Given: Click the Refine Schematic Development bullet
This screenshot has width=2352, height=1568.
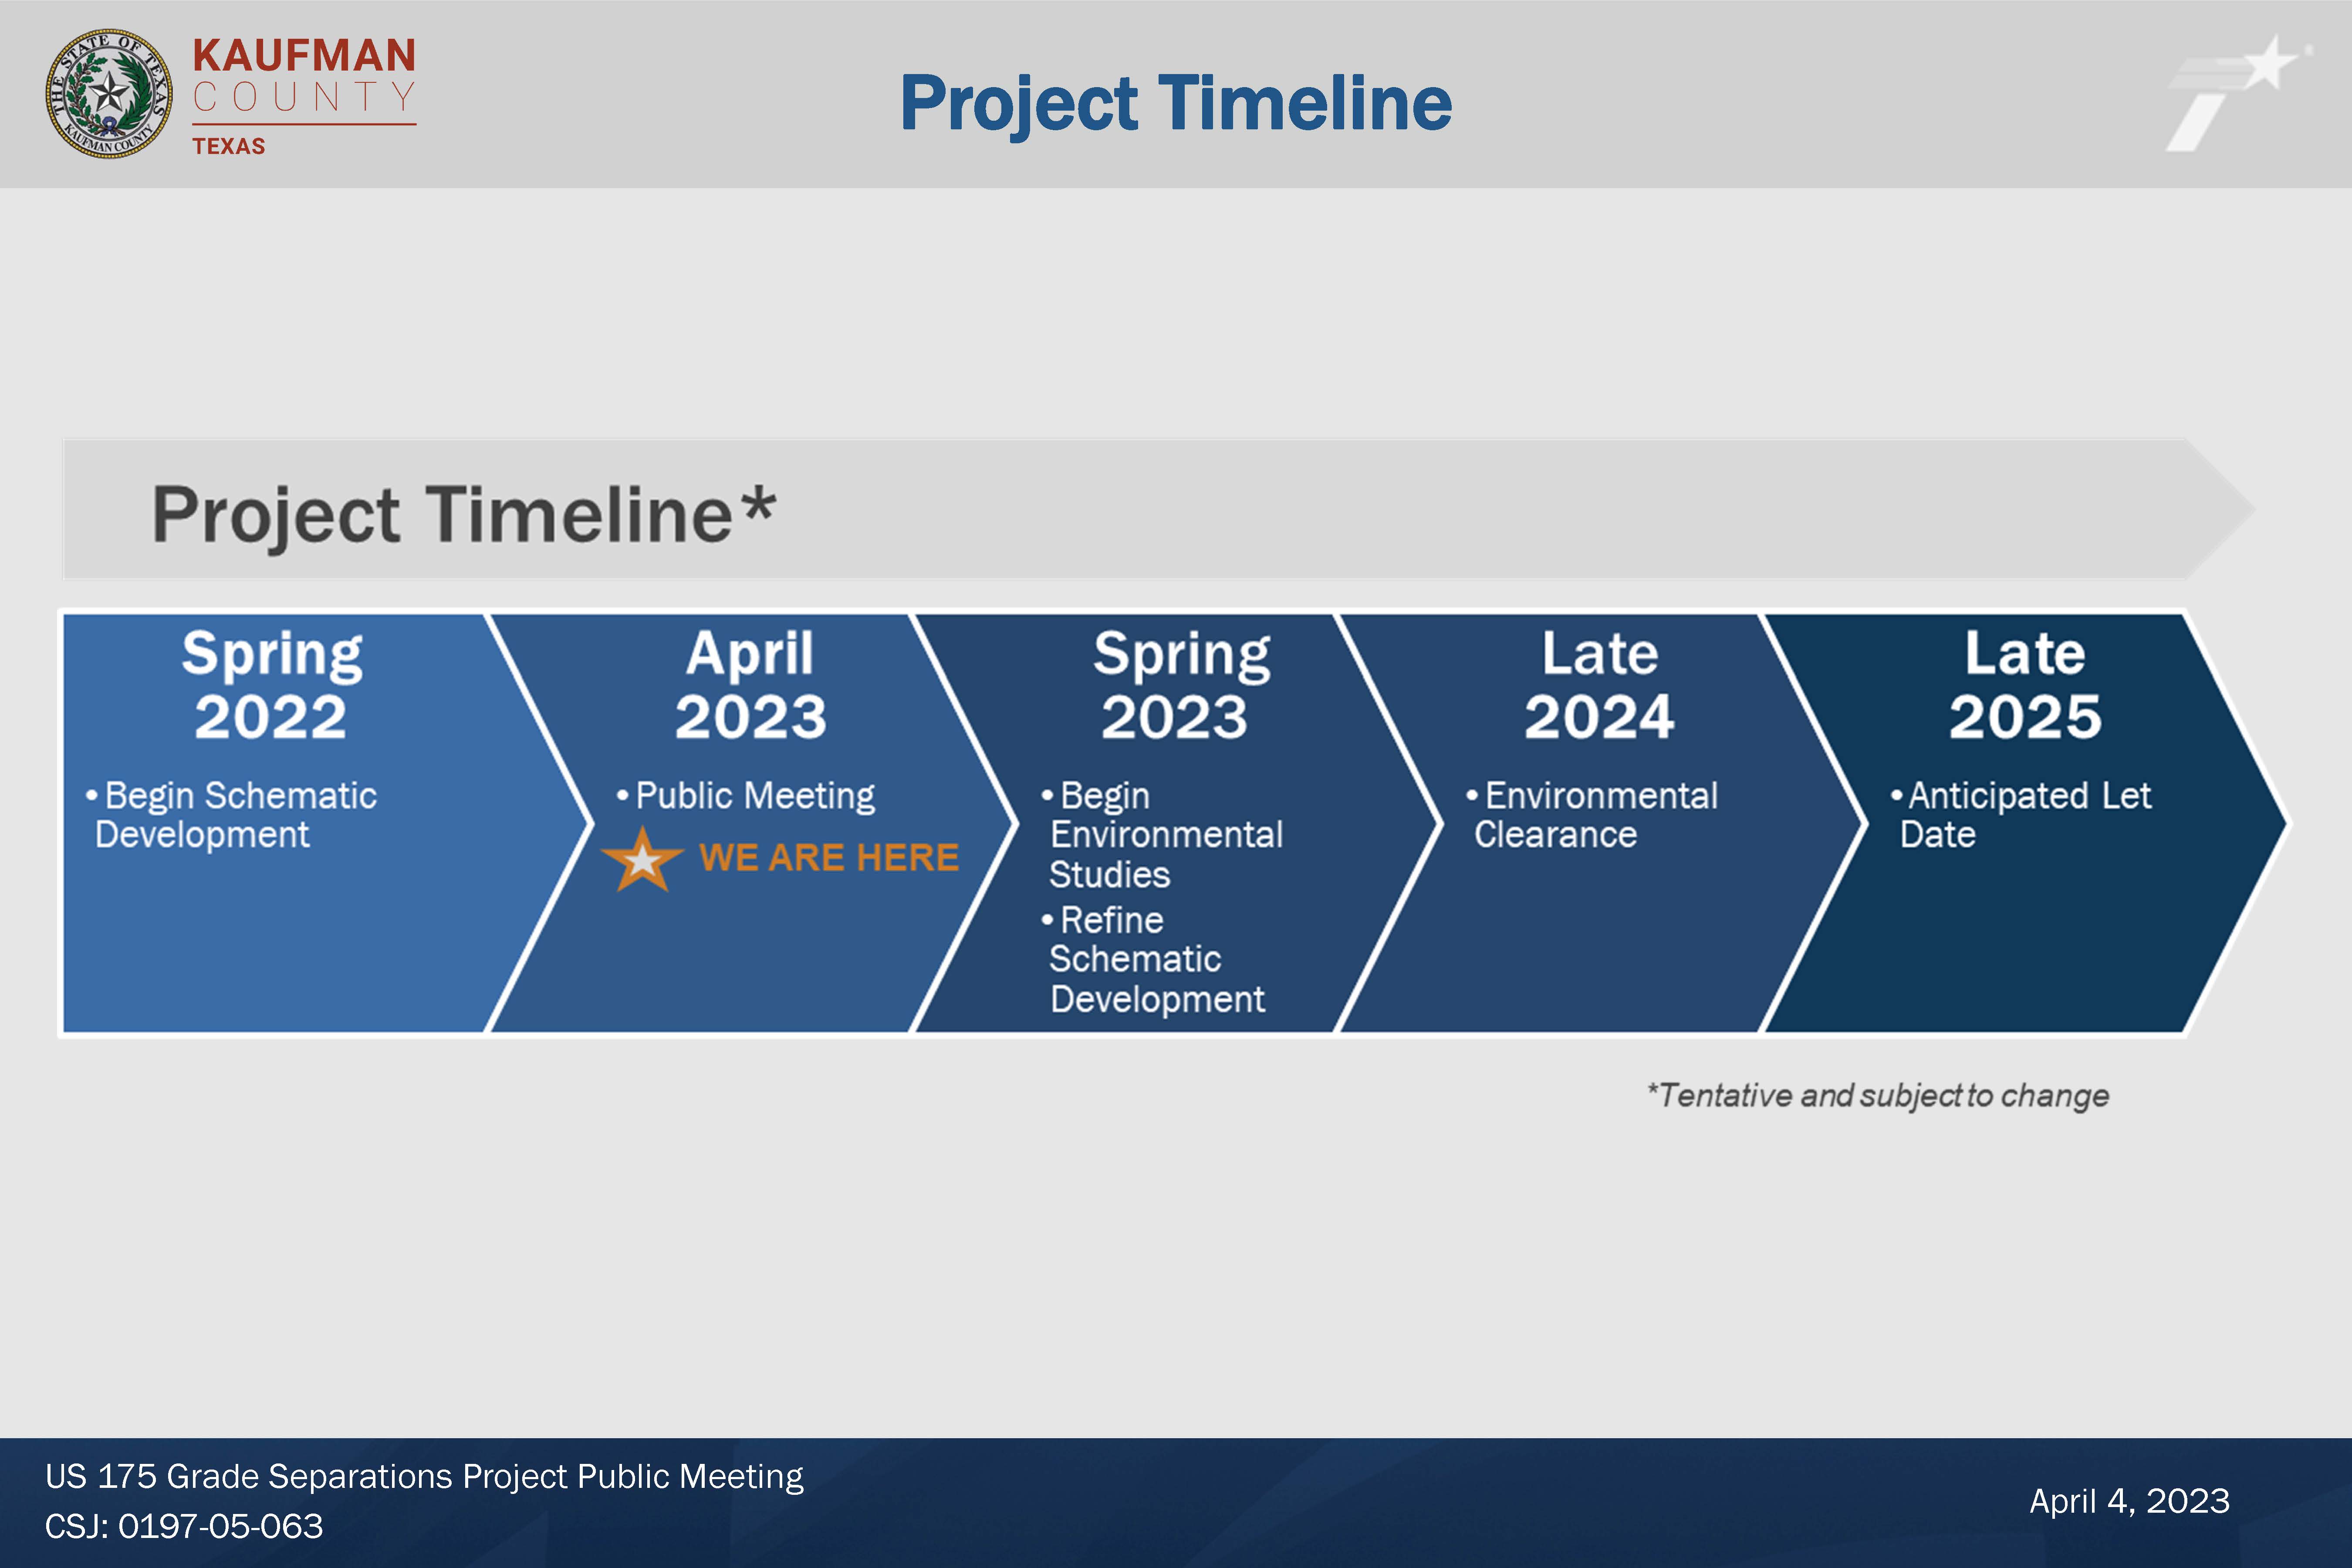Looking at the screenshot, I should 1153,959.
